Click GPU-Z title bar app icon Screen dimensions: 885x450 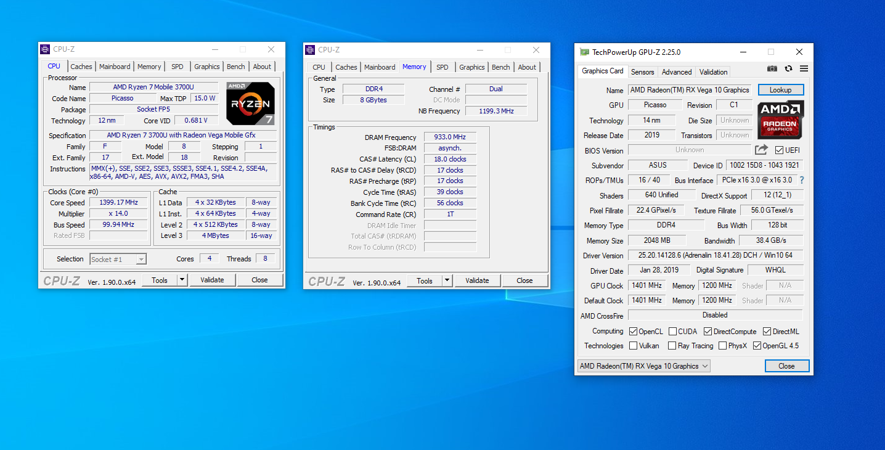(584, 52)
